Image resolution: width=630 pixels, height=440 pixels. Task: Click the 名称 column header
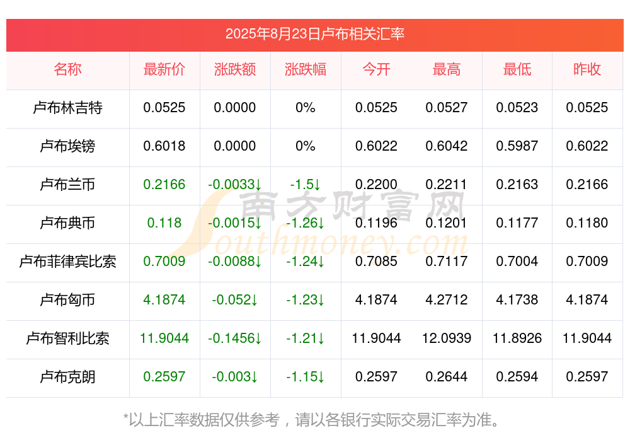point(67,69)
